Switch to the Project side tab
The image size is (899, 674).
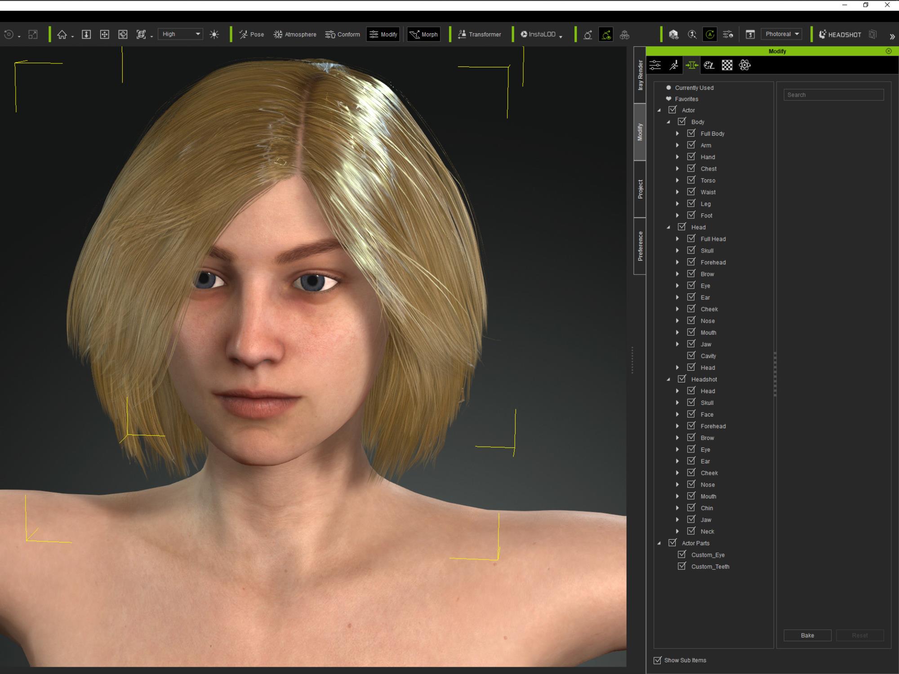(640, 189)
